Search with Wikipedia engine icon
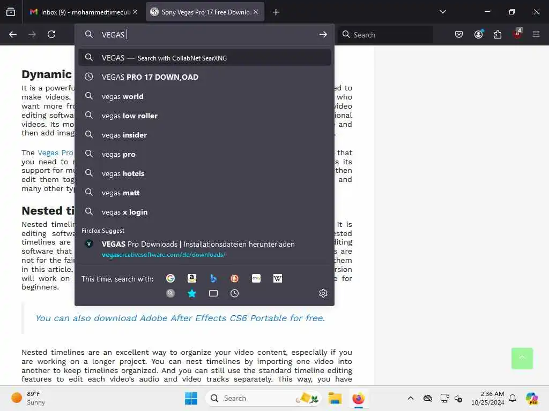Image resolution: width=549 pixels, height=411 pixels. (278, 278)
